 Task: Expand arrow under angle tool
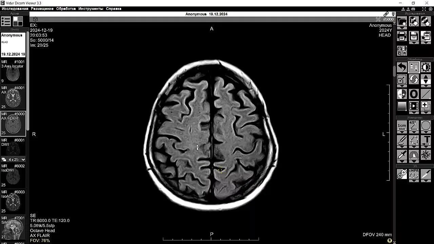tap(414, 132)
